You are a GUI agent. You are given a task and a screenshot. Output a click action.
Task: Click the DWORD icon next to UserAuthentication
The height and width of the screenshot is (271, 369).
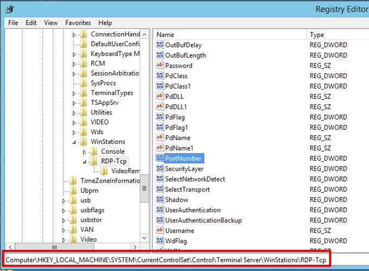click(x=160, y=210)
